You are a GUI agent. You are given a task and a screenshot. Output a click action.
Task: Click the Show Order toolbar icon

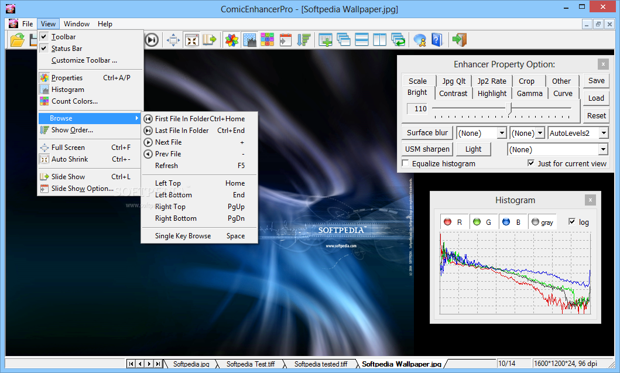click(x=304, y=40)
